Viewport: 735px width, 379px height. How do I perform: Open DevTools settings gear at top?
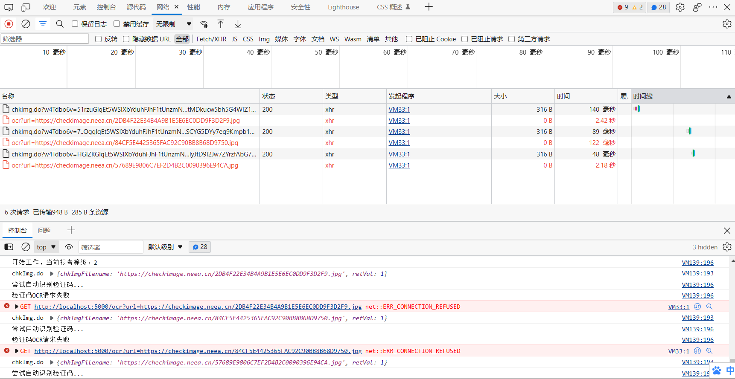click(680, 7)
